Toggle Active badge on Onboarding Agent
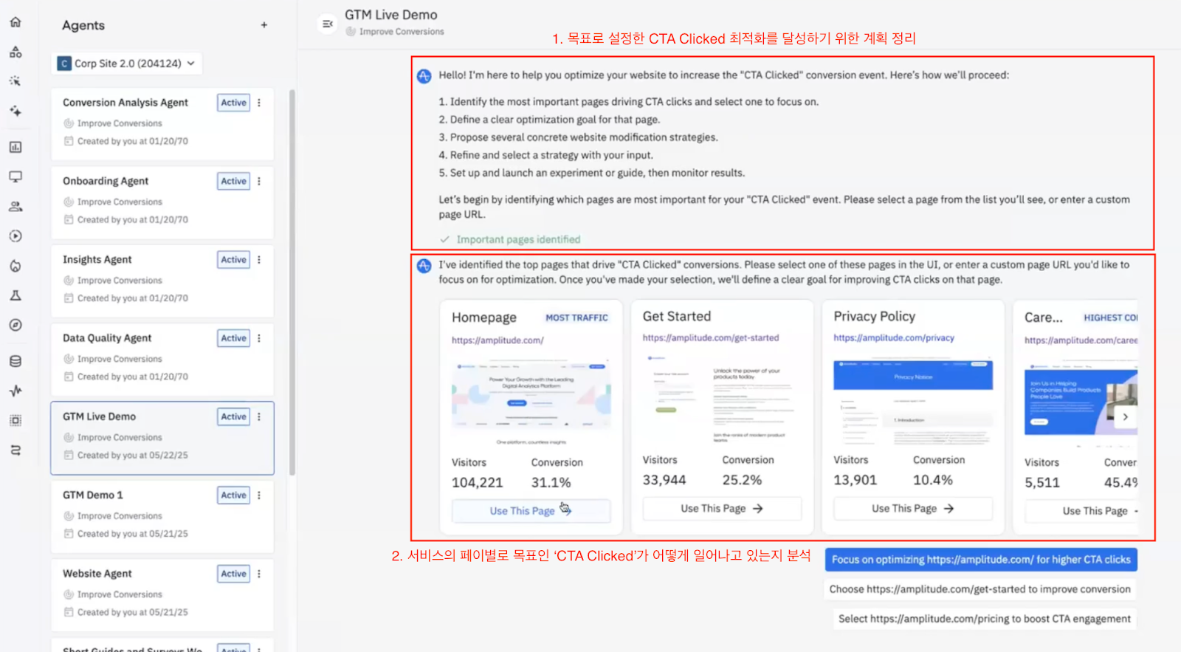This screenshot has height=652, width=1181. pos(234,181)
